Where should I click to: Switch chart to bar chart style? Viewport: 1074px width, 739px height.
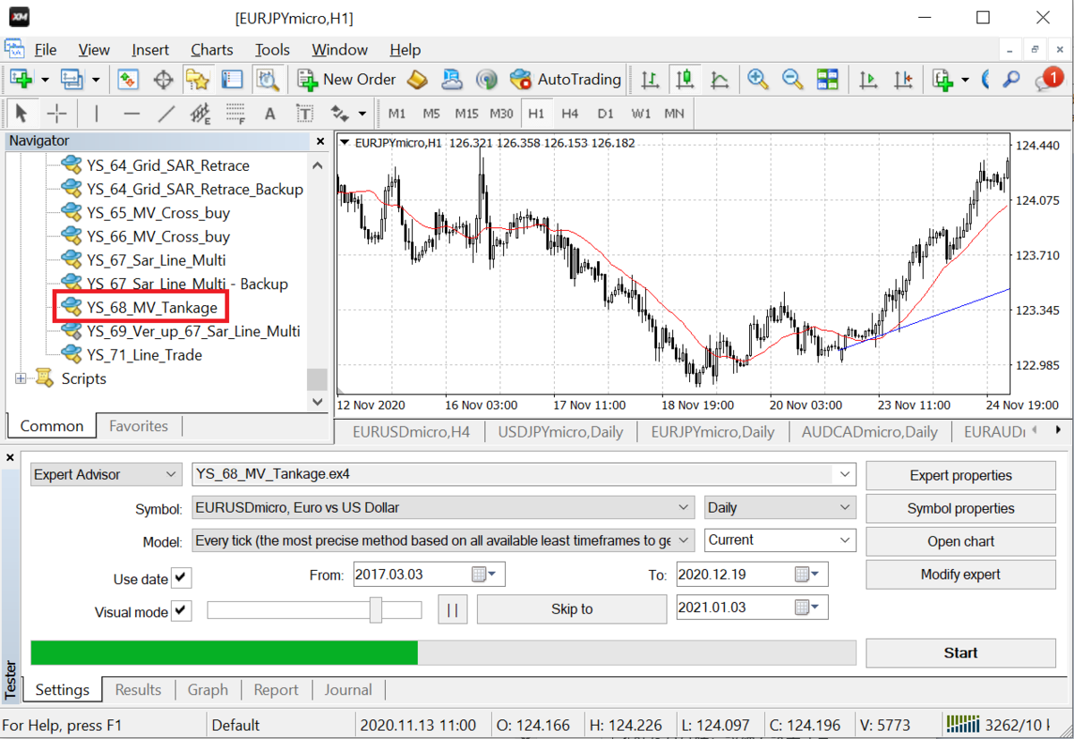tap(652, 80)
